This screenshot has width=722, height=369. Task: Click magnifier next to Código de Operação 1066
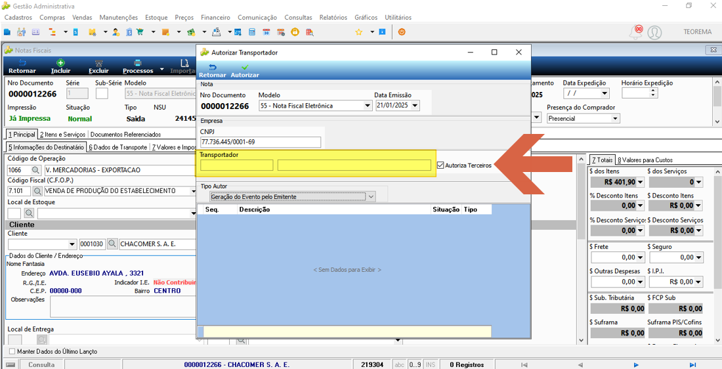35,170
